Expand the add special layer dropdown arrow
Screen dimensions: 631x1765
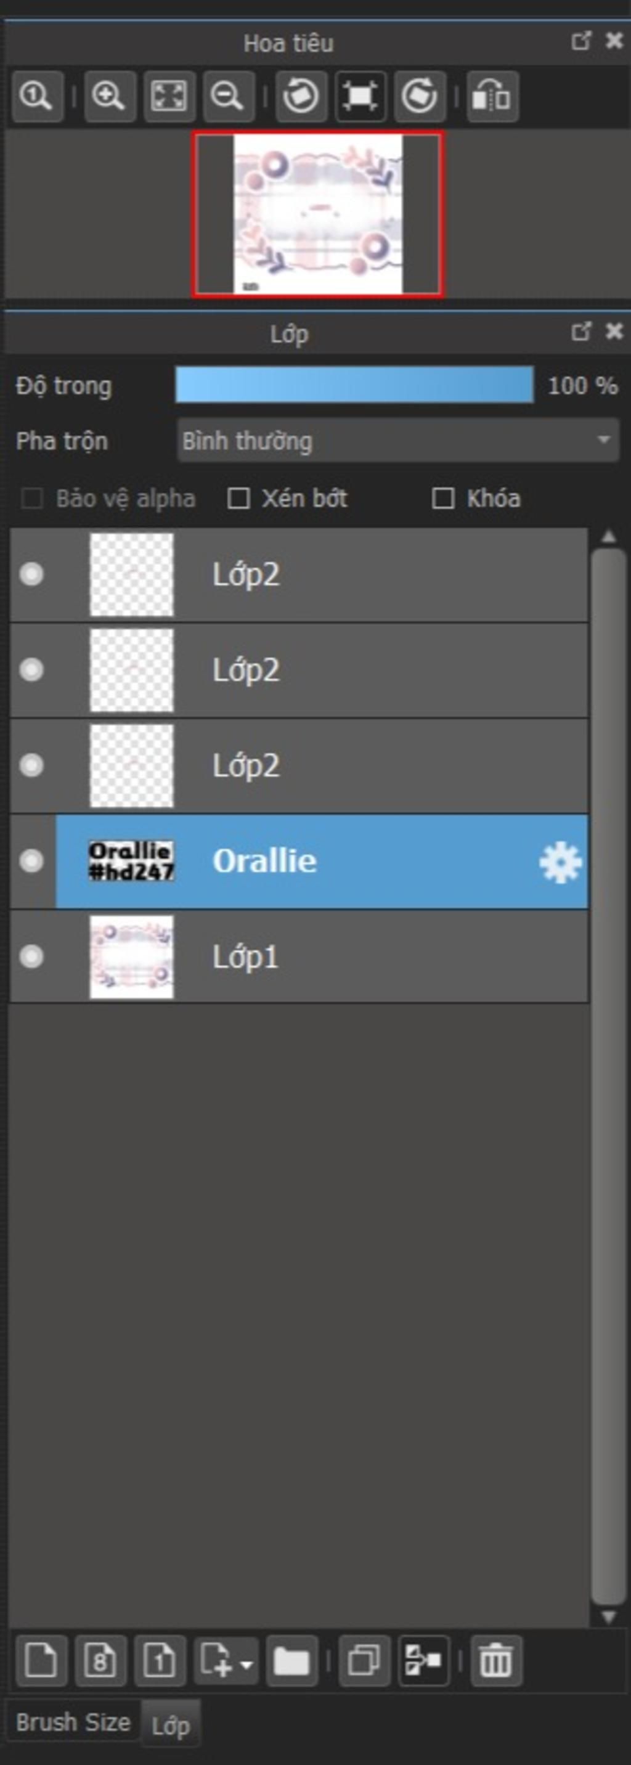click(x=246, y=1663)
